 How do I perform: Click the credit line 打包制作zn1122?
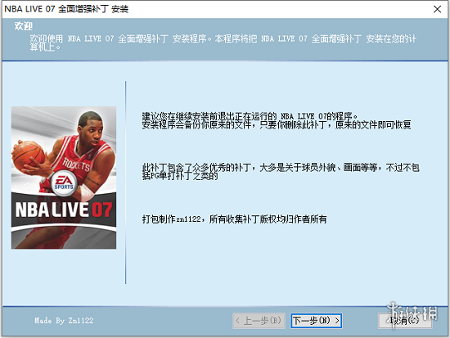[234, 219]
